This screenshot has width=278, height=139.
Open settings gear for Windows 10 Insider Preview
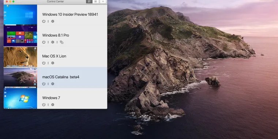click(x=53, y=21)
